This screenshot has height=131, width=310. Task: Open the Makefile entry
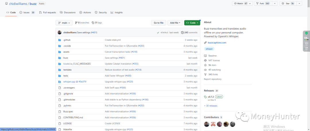click(67, 129)
